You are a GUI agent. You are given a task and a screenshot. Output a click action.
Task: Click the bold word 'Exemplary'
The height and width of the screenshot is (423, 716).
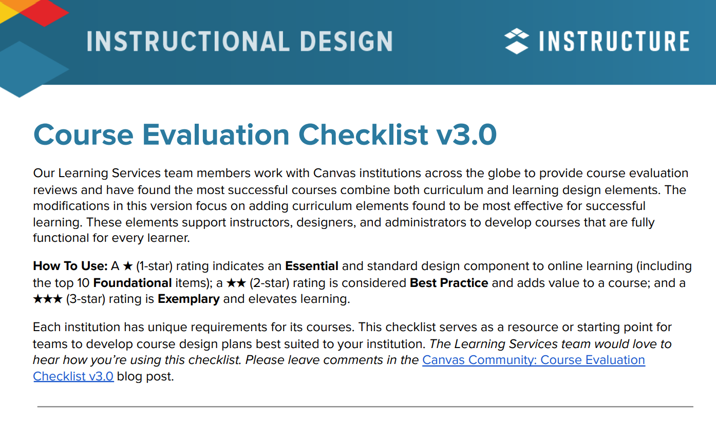click(189, 299)
